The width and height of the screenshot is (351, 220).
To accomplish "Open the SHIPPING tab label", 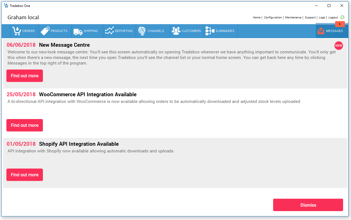I will point(91,31).
